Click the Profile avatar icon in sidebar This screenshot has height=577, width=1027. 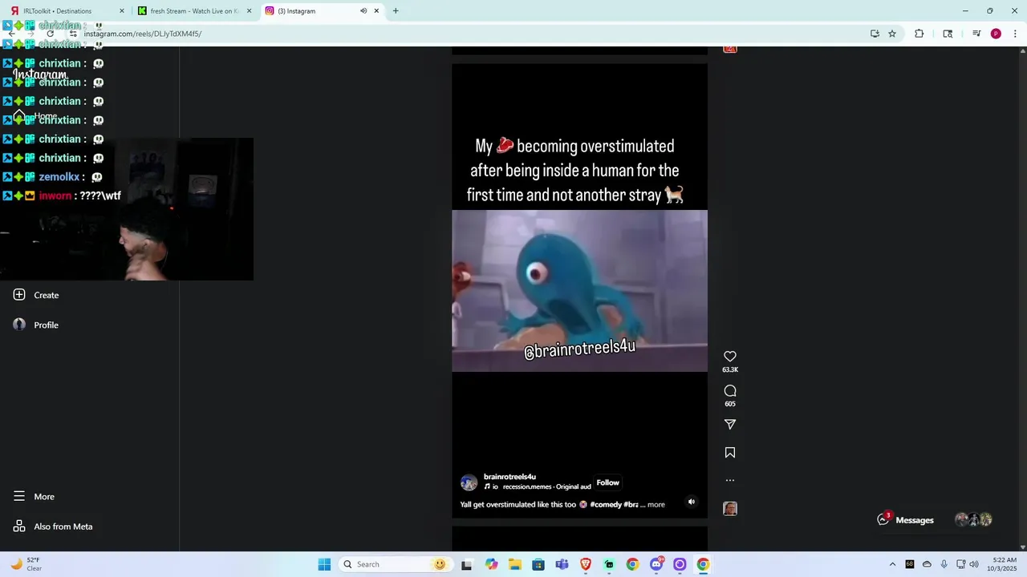click(19, 325)
